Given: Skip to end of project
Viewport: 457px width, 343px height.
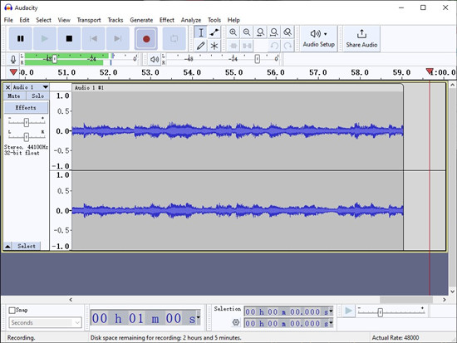Looking at the screenshot, I should tap(117, 38).
